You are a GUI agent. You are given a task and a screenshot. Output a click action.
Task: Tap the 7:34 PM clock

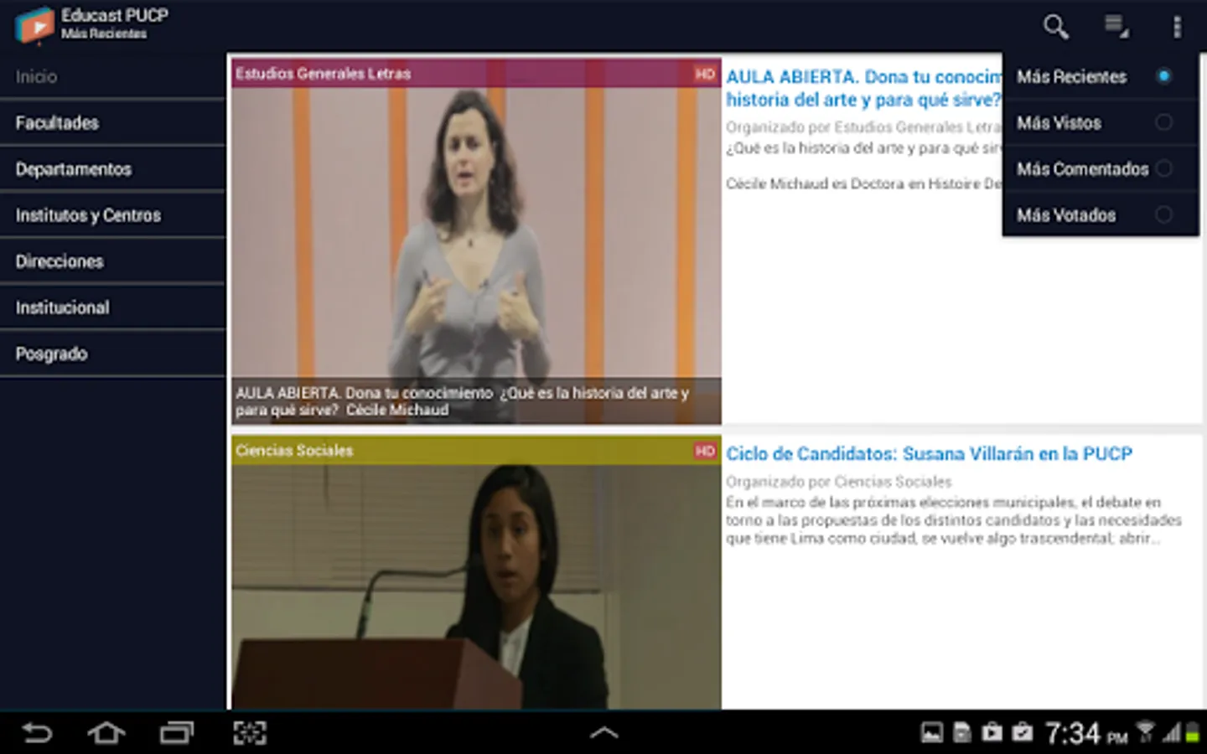point(1086,734)
